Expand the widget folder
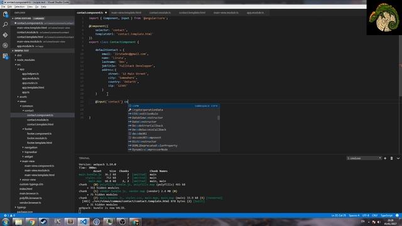The height and width of the screenshot is (226, 402). (29, 157)
